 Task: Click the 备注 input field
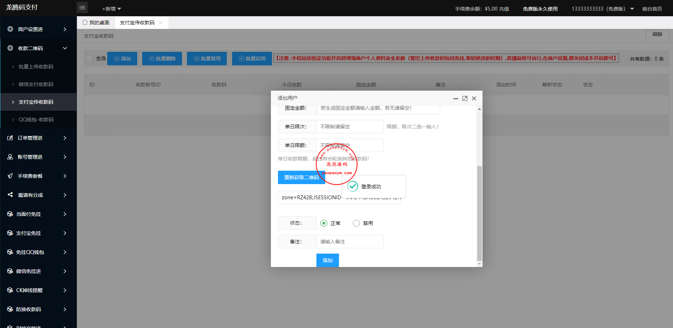[350, 242]
